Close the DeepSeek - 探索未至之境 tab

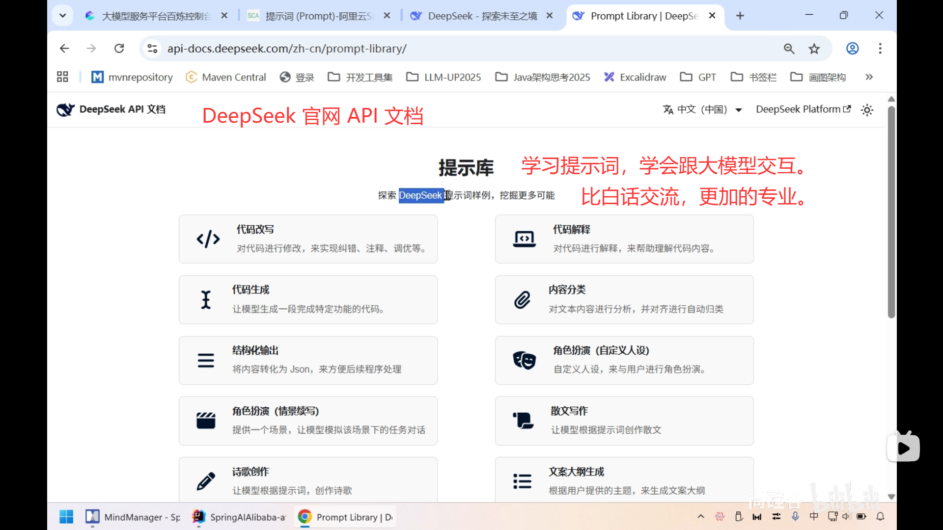tap(550, 16)
